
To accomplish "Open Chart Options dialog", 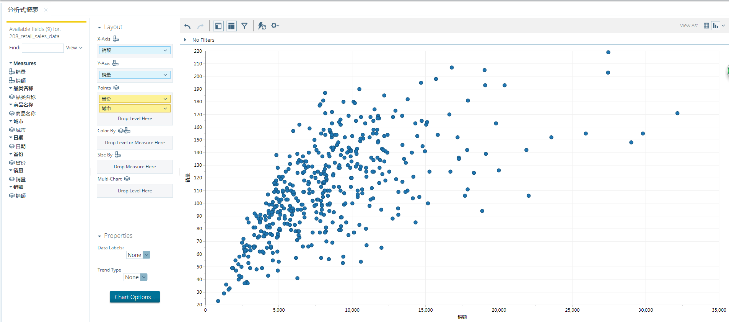I will [x=135, y=297].
